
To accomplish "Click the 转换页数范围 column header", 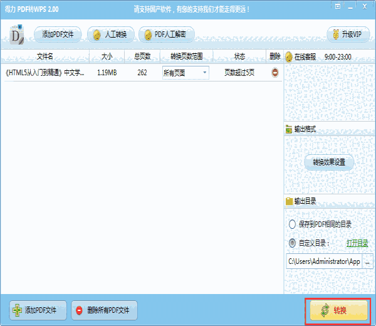I will click(186, 56).
